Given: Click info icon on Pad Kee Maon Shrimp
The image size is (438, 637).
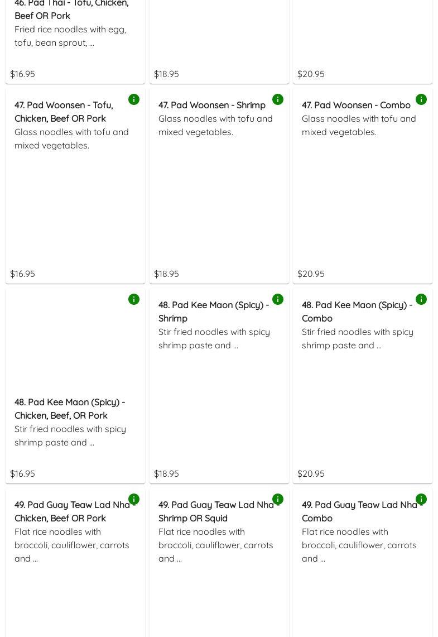Looking at the screenshot, I should pyautogui.click(x=278, y=299).
